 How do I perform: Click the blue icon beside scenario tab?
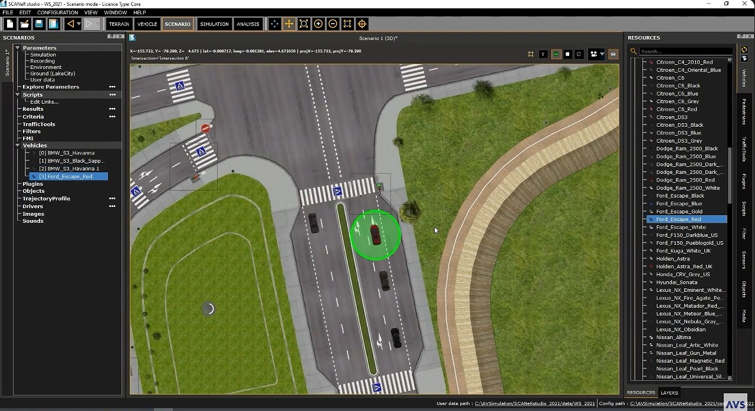(133, 38)
